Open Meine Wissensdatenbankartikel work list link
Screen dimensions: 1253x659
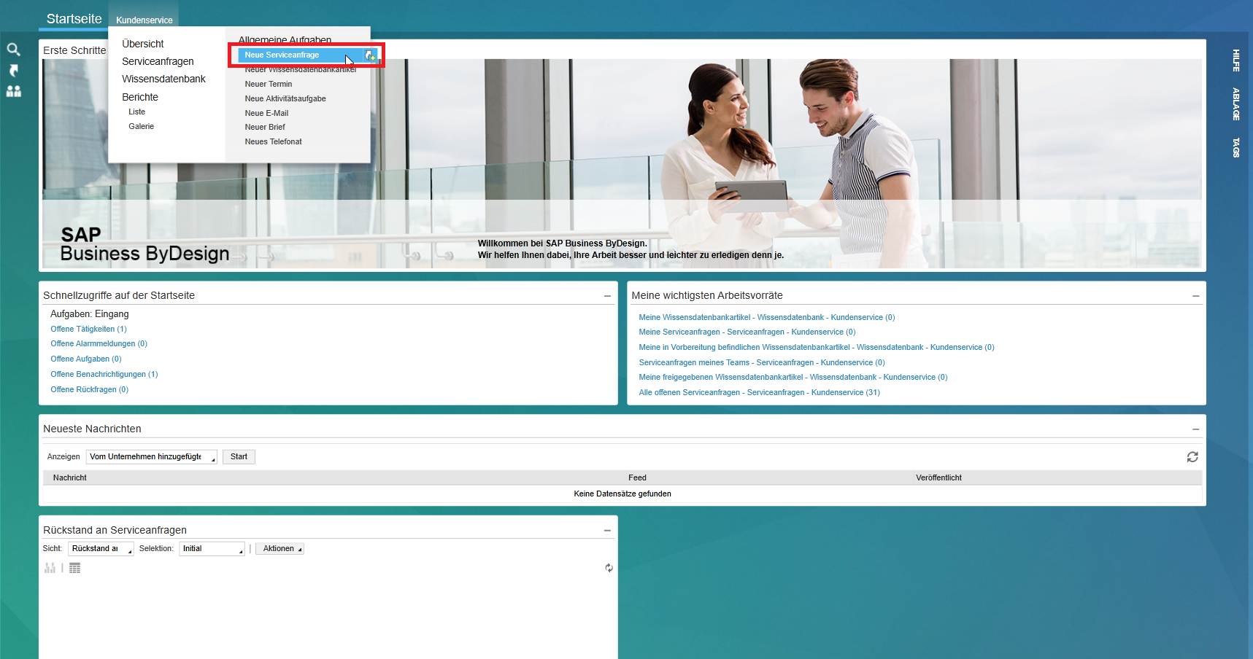[766, 317]
